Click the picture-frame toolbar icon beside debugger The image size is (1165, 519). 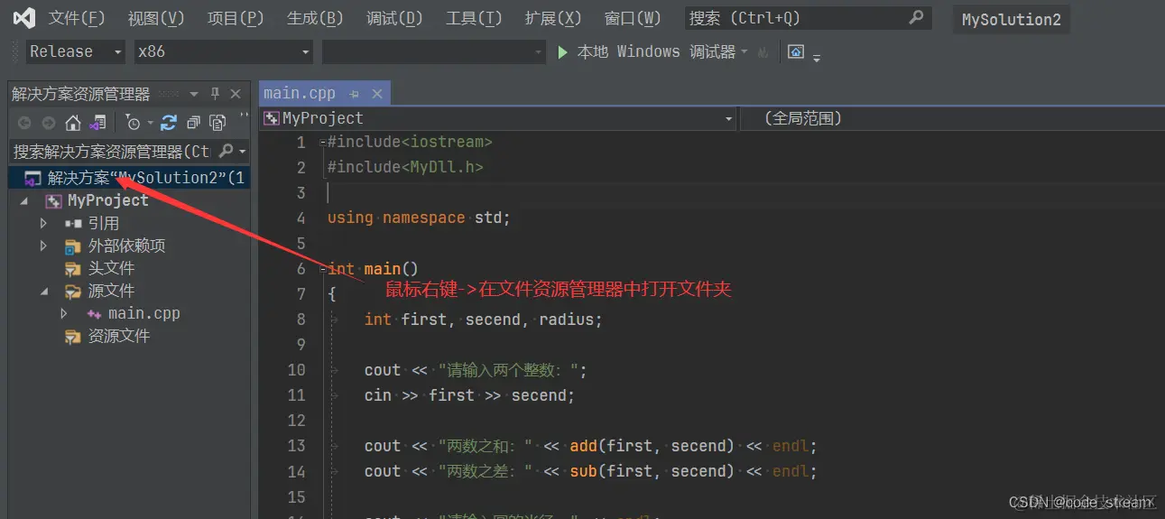coord(796,52)
